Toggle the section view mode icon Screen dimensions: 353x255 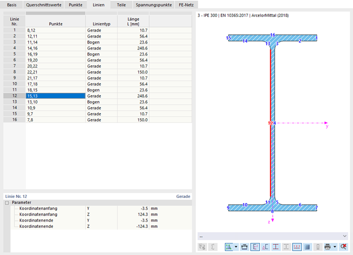[229, 247]
